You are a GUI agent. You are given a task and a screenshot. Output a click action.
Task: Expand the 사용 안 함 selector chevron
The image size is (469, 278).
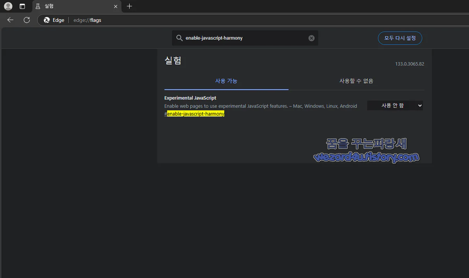click(419, 105)
